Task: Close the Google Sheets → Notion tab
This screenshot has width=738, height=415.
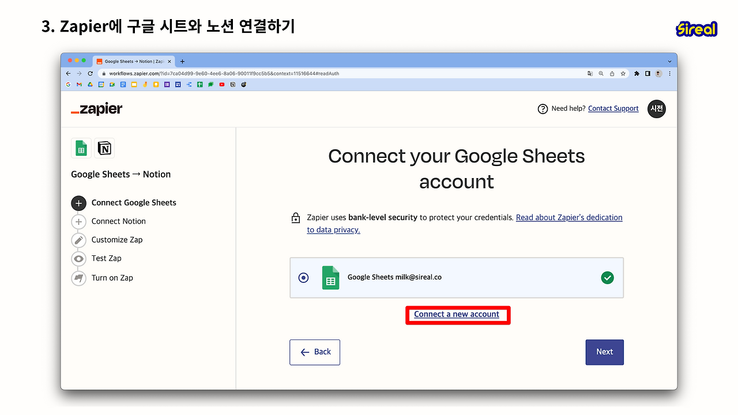Action: click(169, 61)
